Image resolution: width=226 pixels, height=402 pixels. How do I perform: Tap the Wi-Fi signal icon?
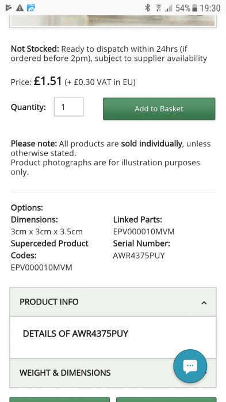click(x=159, y=8)
